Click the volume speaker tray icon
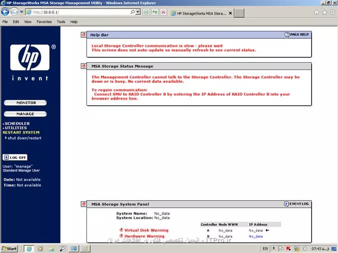The width and height of the screenshot is (338, 253). point(305,249)
